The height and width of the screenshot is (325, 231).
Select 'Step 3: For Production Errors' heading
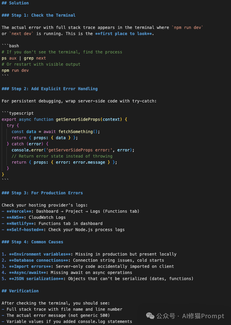[42, 193]
